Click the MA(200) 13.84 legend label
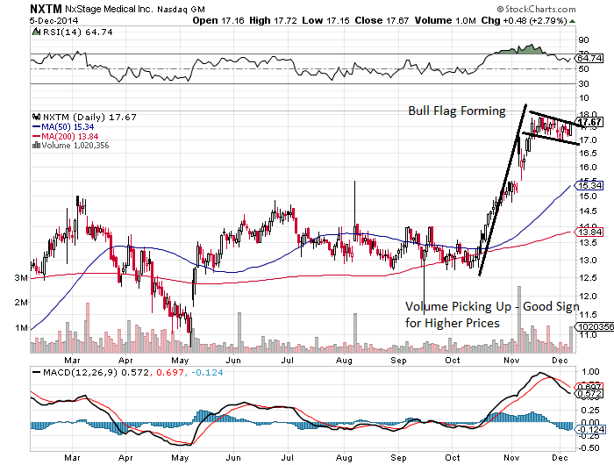Screen dimensions: 614x465 click(70, 136)
